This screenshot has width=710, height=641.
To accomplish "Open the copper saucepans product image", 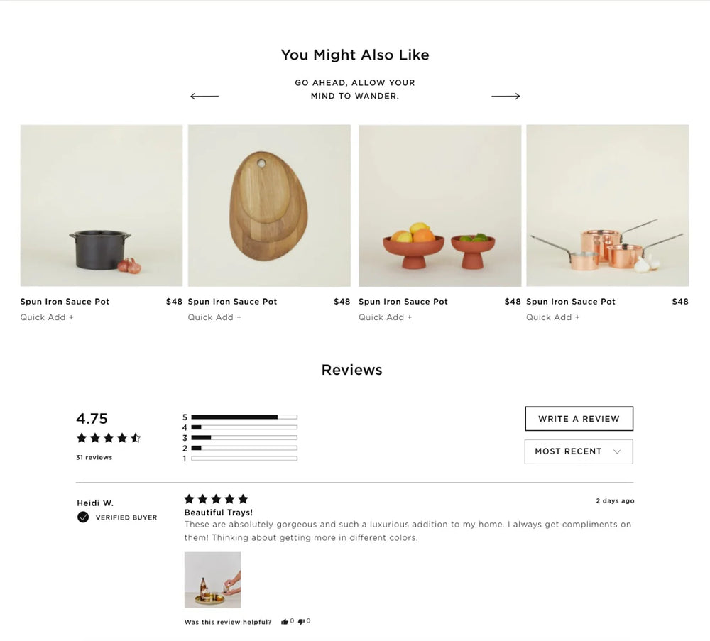I will [607, 206].
